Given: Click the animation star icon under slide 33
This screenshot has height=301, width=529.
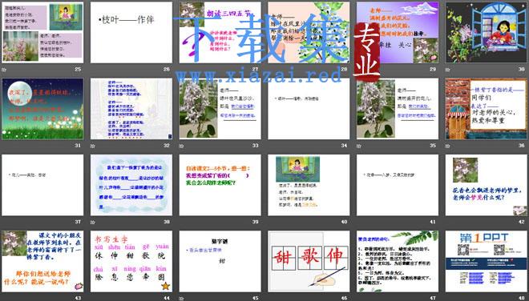Looking at the screenshot, I should tap(181, 146).
